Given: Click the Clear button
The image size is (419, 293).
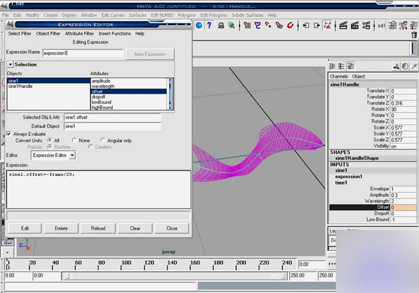Looking at the screenshot, I should 135,228.
